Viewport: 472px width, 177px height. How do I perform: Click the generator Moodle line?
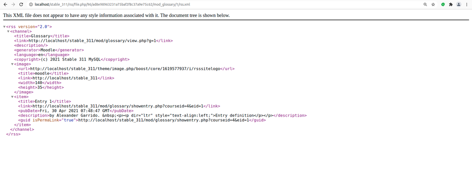(49, 50)
